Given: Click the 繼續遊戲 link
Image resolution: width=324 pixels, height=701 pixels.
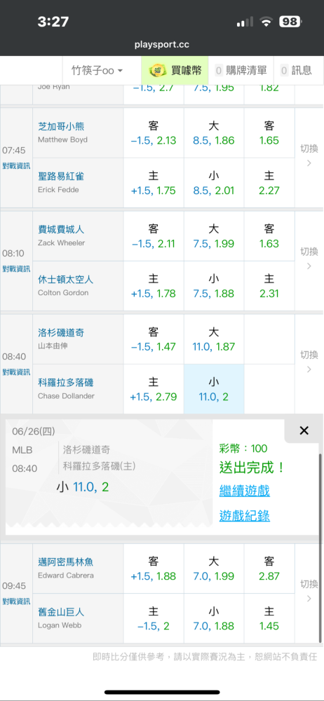Looking at the screenshot, I should tap(244, 491).
